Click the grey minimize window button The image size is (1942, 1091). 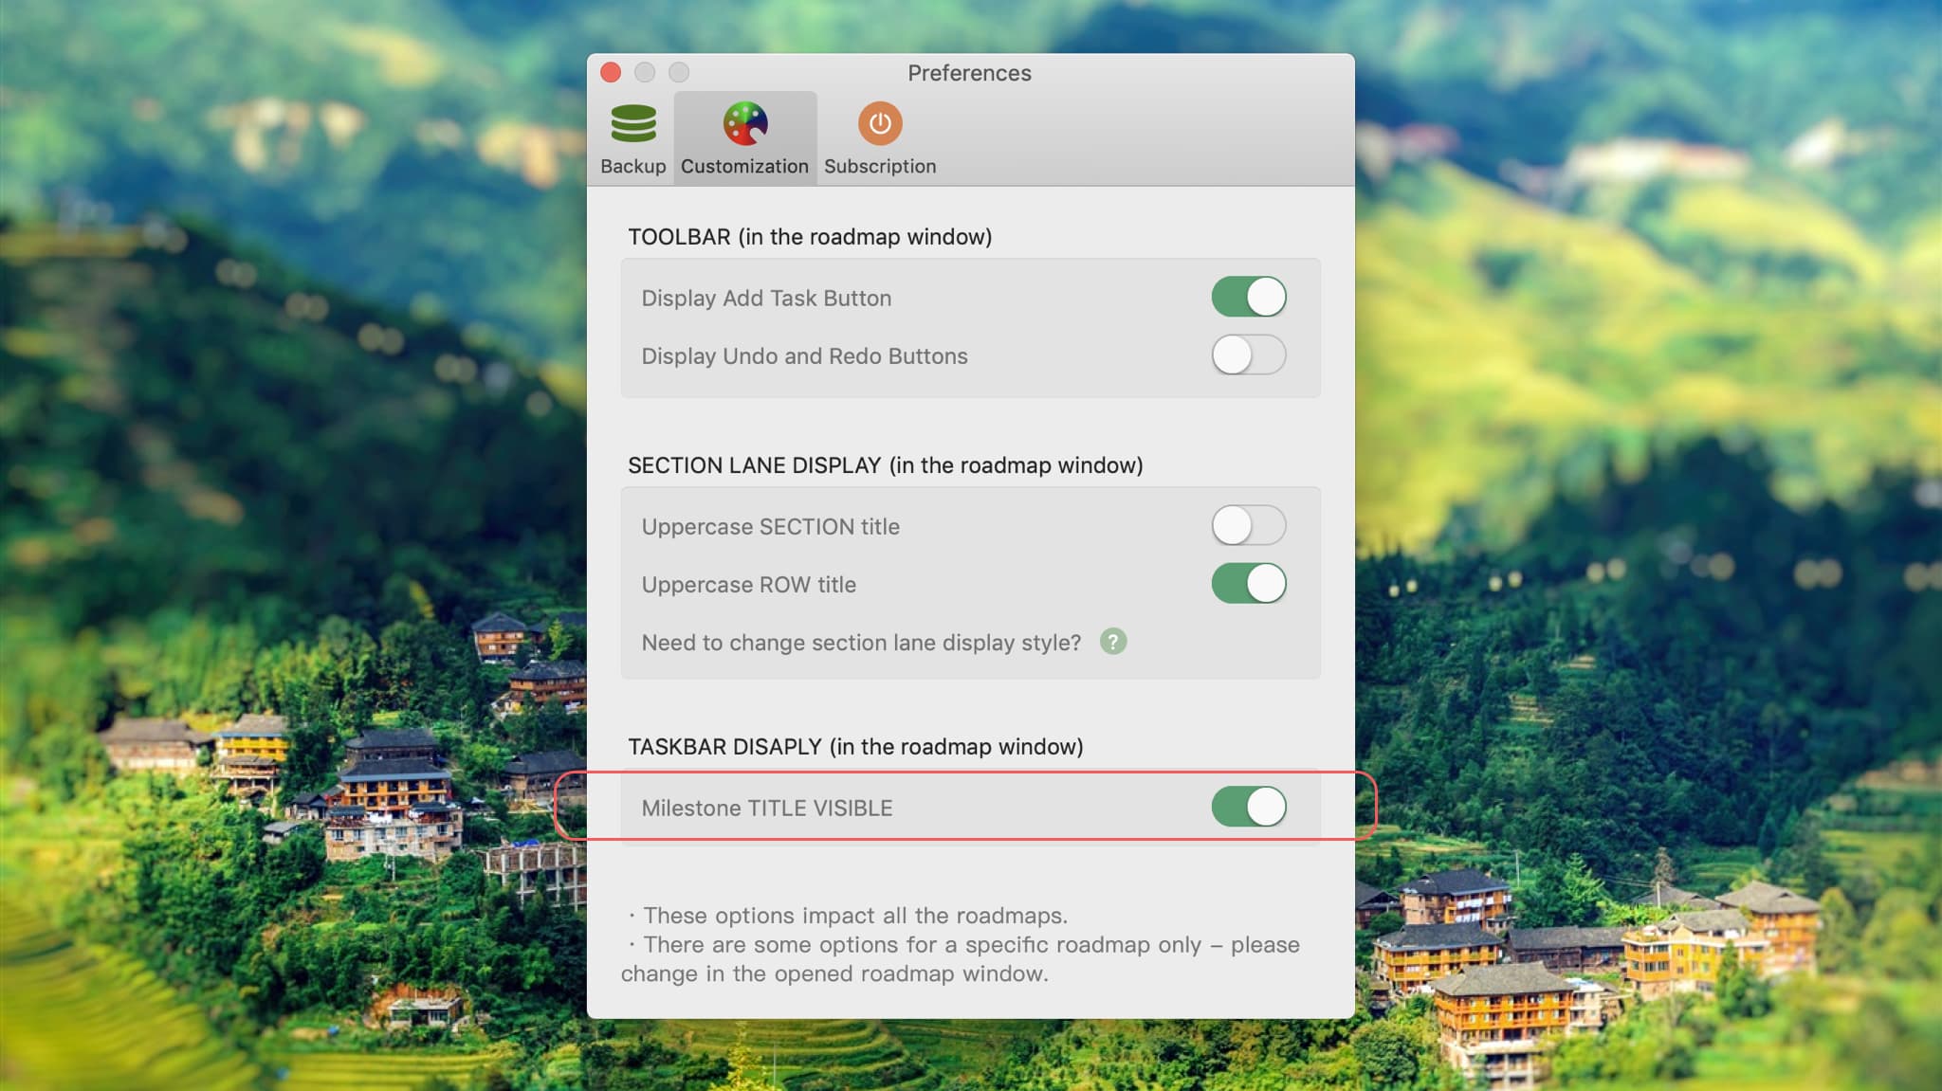tap(645, 72)
